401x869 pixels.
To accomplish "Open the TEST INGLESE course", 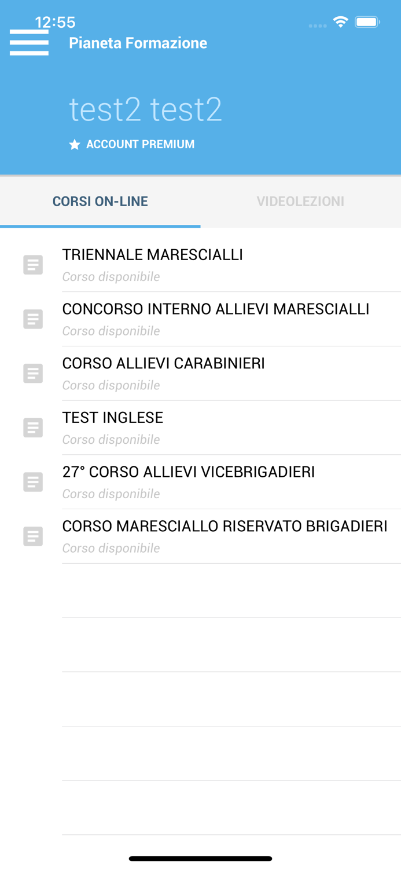I will pos(113,417).
